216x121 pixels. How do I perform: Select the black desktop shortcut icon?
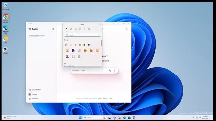6,50
